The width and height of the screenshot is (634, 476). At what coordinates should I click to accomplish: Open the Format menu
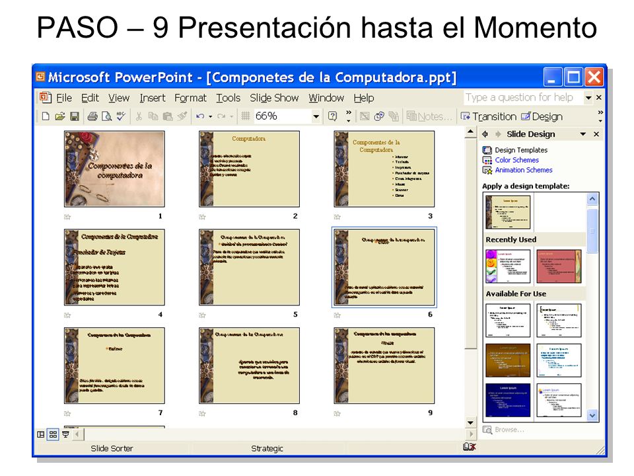tap(190, 98)
